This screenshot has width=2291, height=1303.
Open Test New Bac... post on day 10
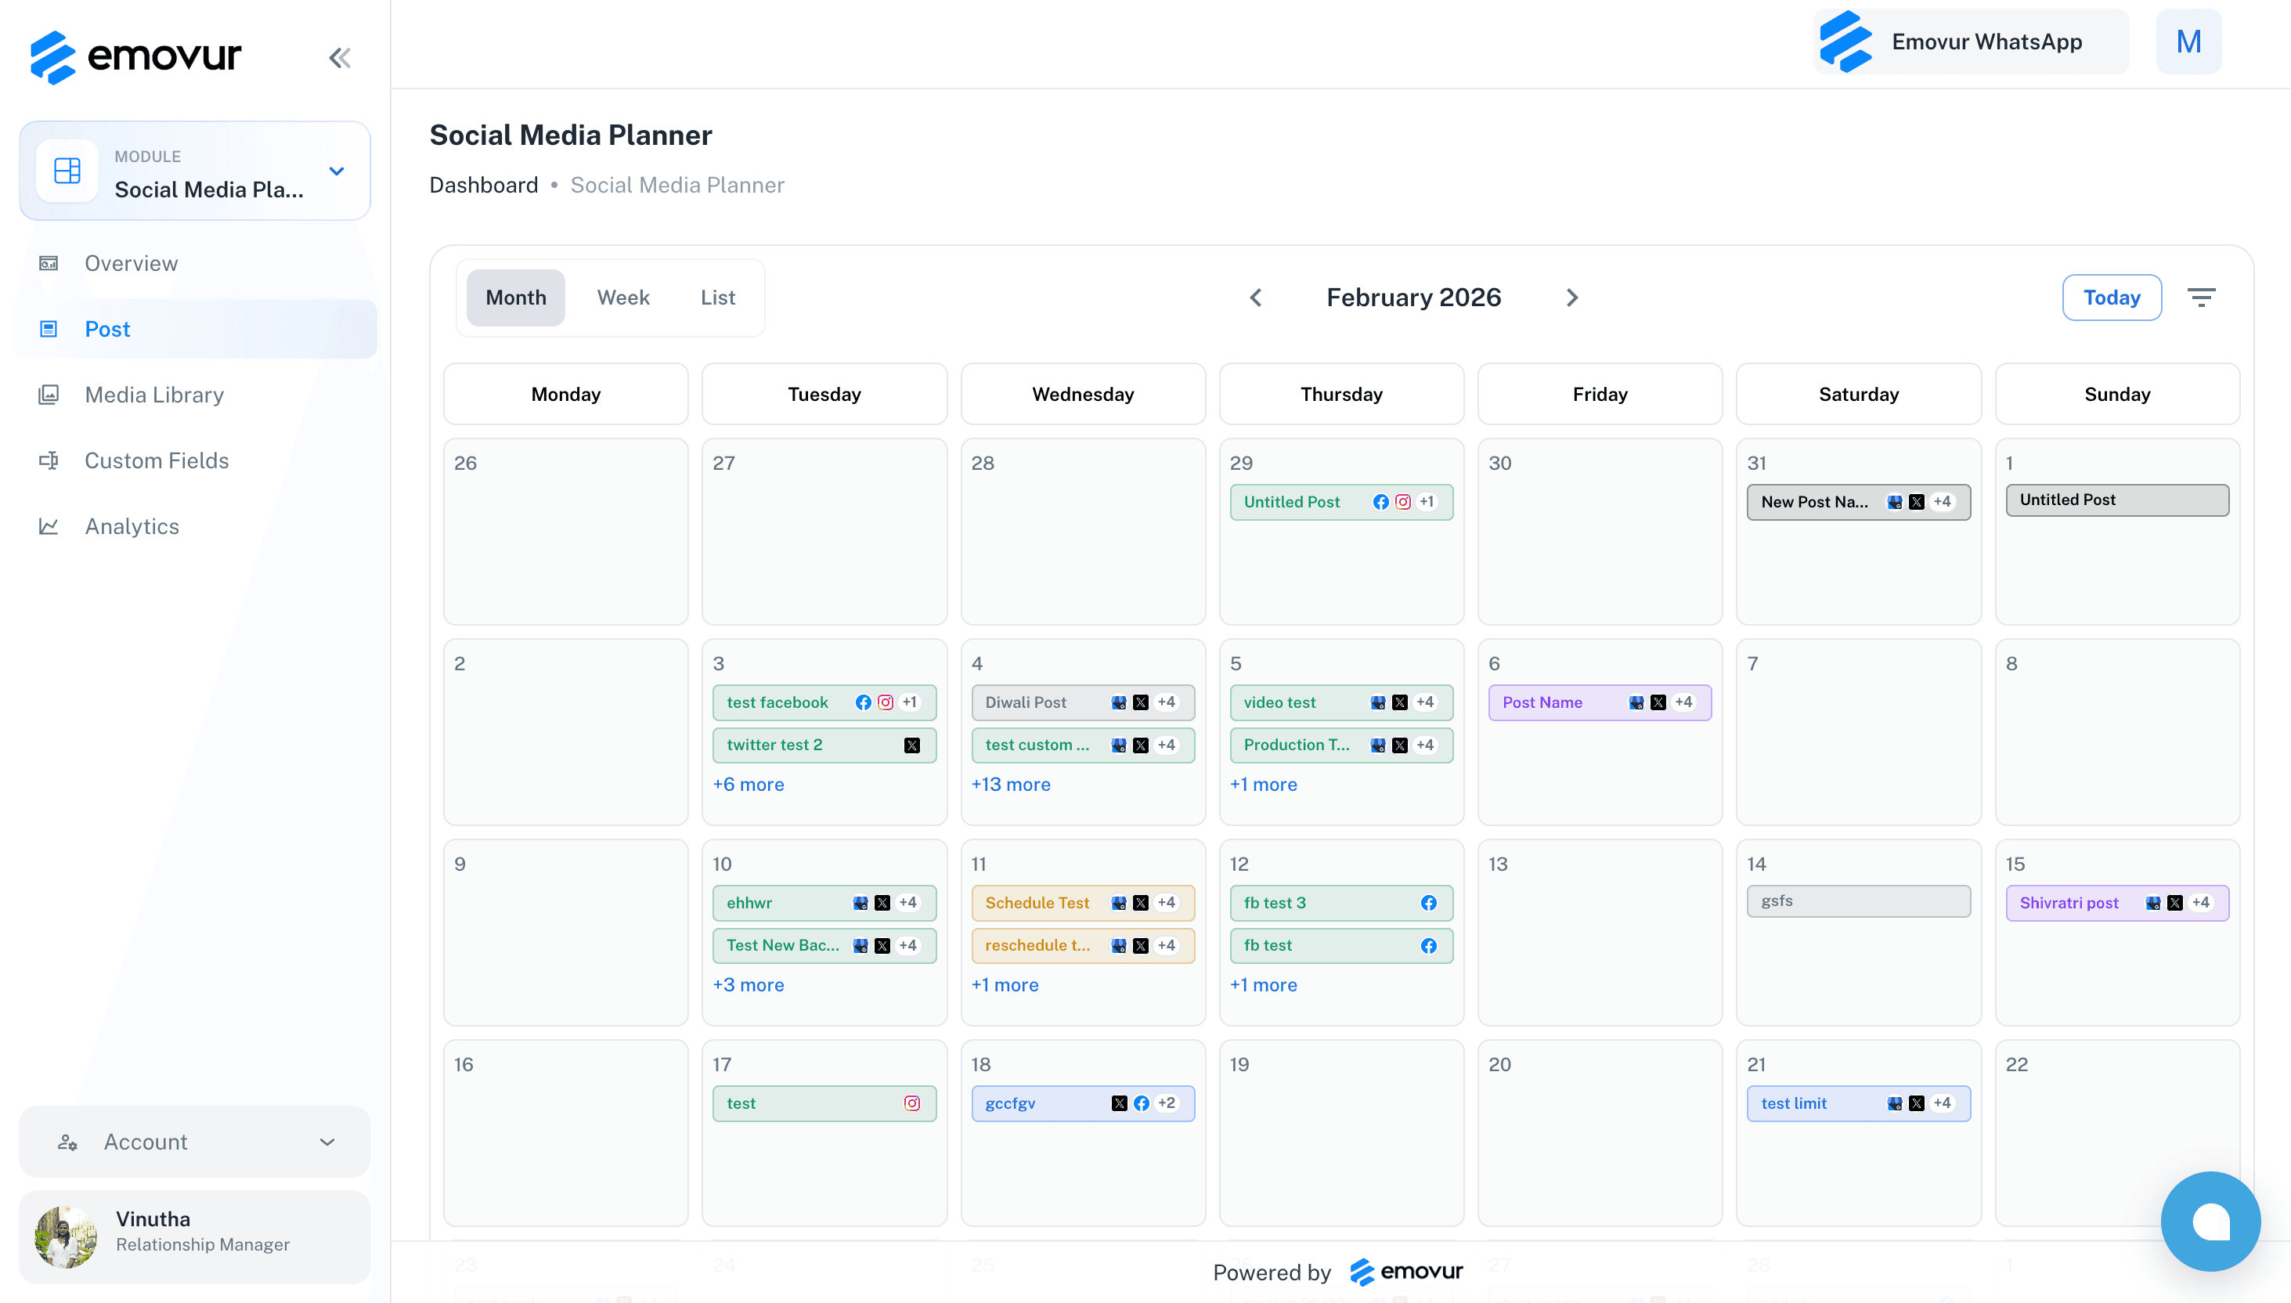(824, 945)
